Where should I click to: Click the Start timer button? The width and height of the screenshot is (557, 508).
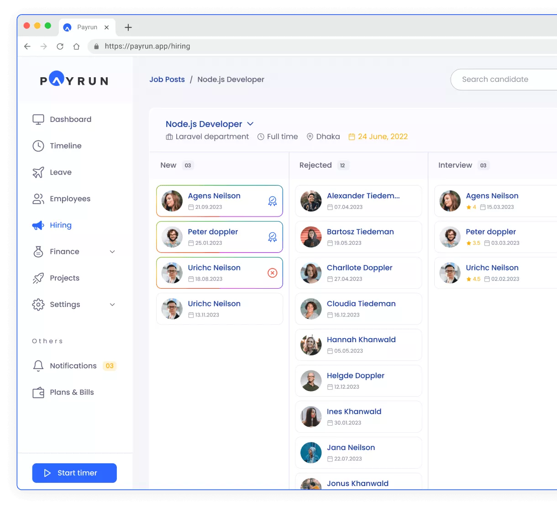74,473
